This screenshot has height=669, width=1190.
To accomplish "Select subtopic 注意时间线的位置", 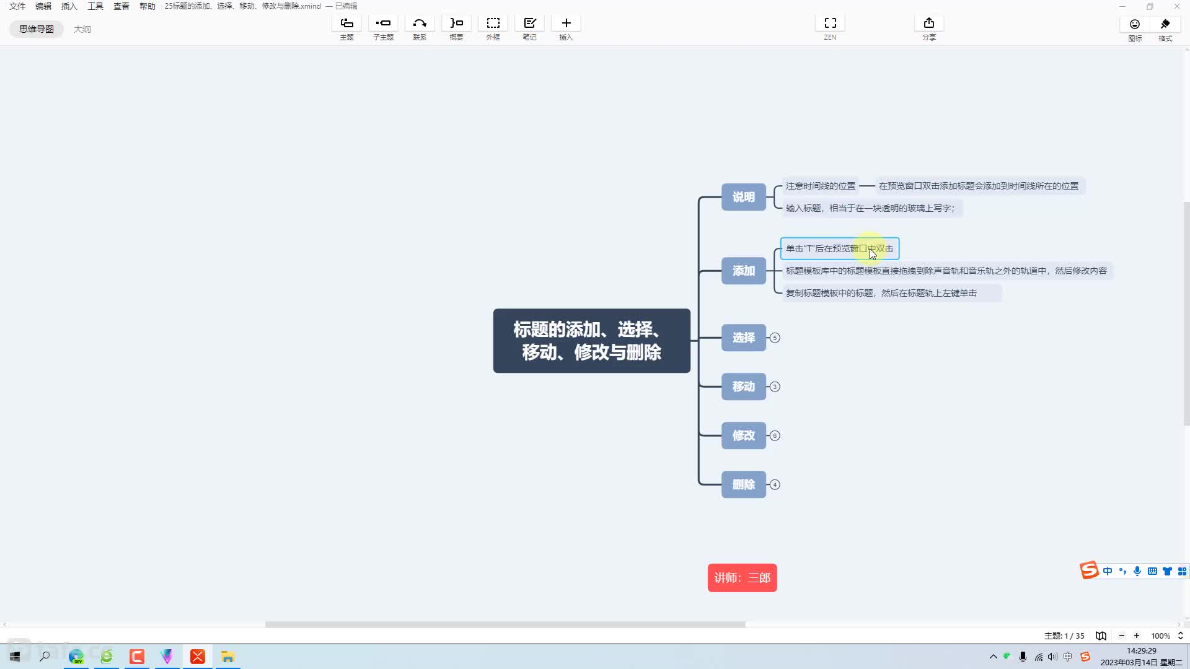I will point(821,186).
